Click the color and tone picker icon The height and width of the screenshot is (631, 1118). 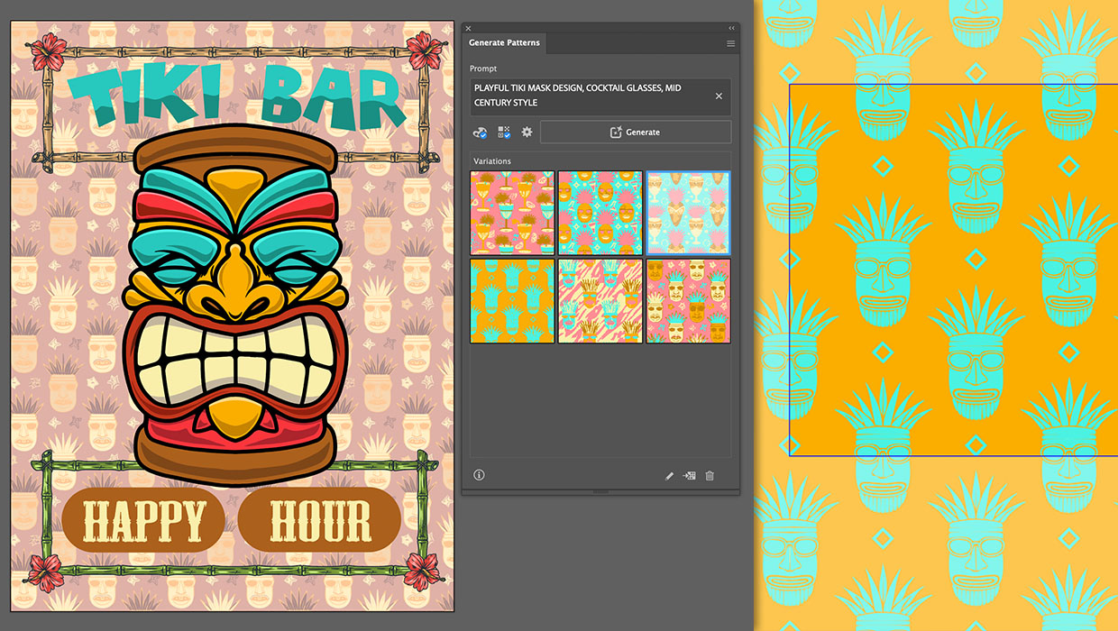[x=481, y=133]
